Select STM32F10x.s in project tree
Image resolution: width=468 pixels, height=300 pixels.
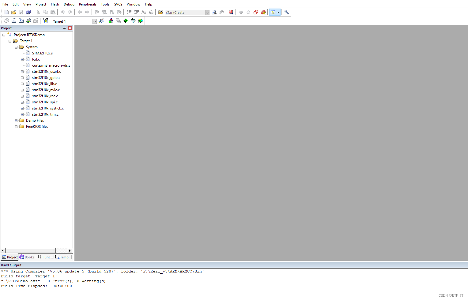tap(42, 53)
